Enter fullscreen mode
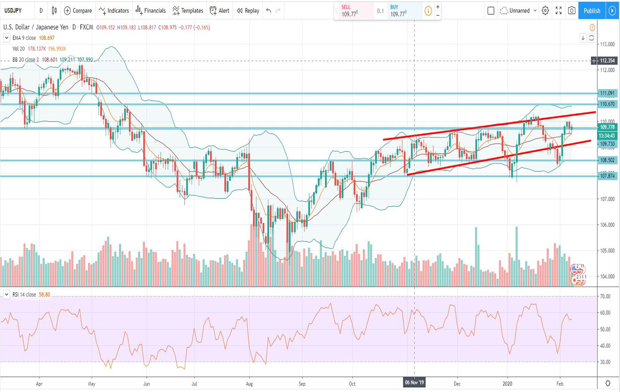 pos(559,11)
